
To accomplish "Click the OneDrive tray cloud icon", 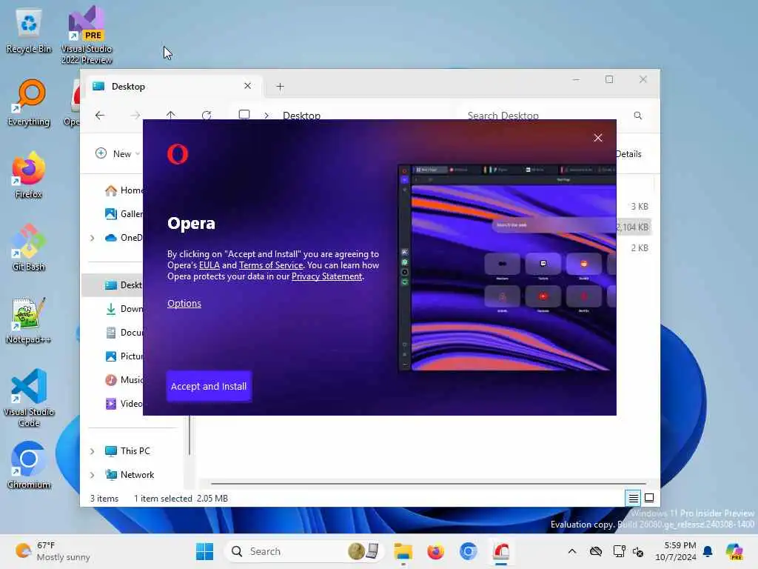I will (x=596, y=551).
